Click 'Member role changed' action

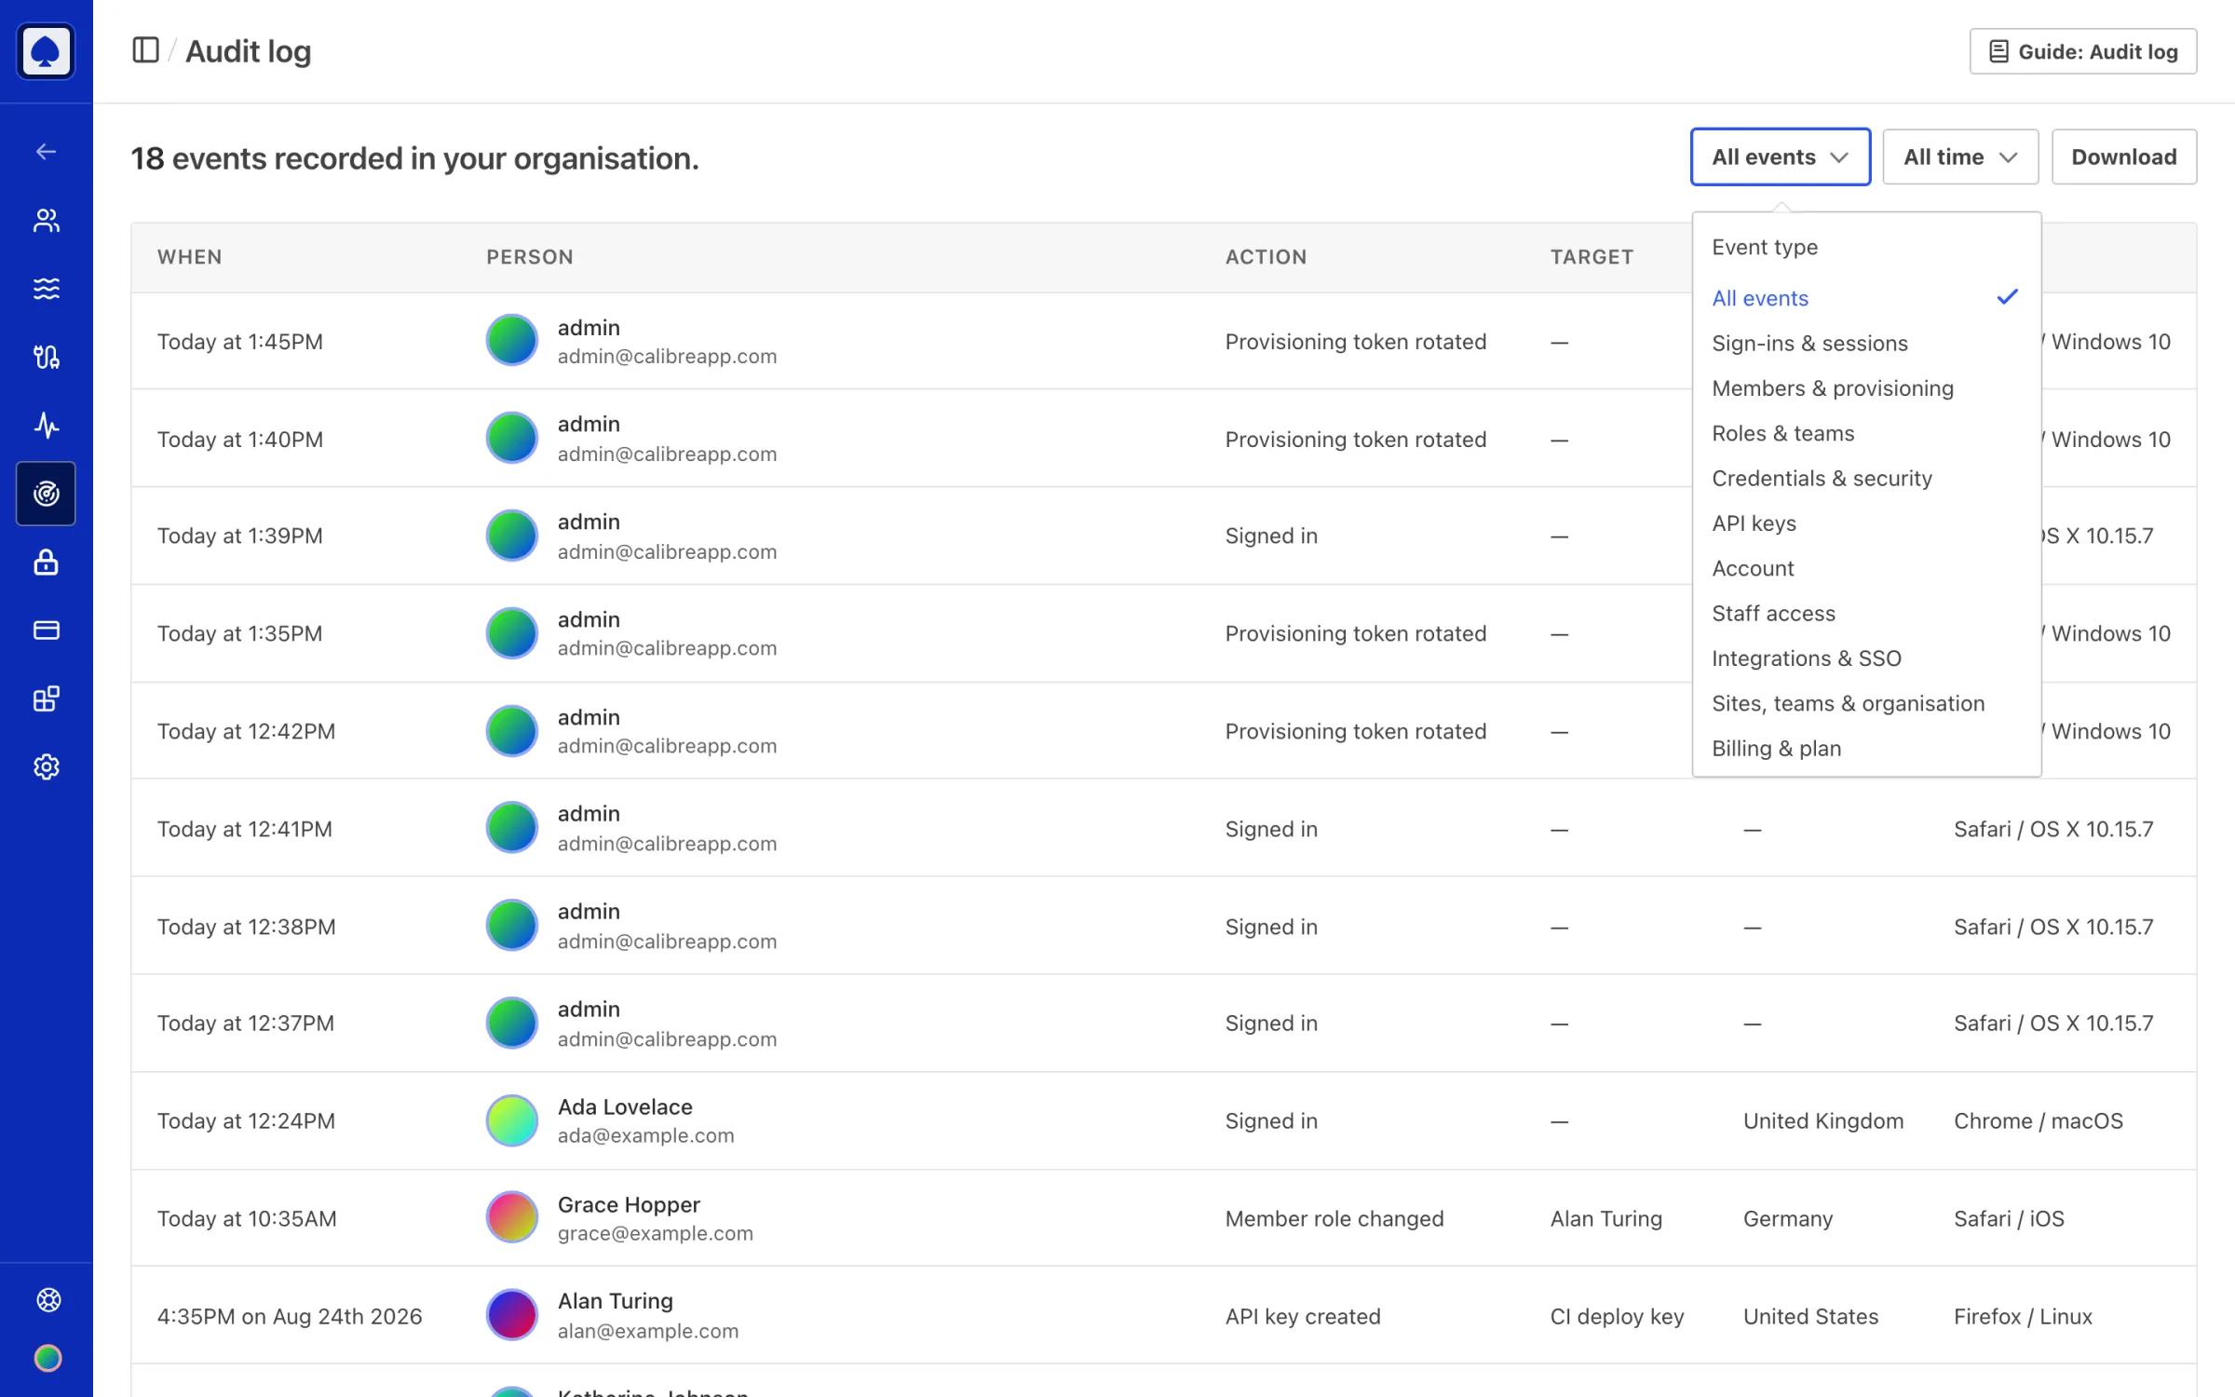1334,1218
